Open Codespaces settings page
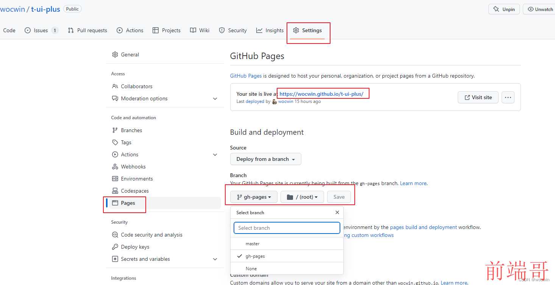The width and height of the screenshot is (555, 285). 135,191
